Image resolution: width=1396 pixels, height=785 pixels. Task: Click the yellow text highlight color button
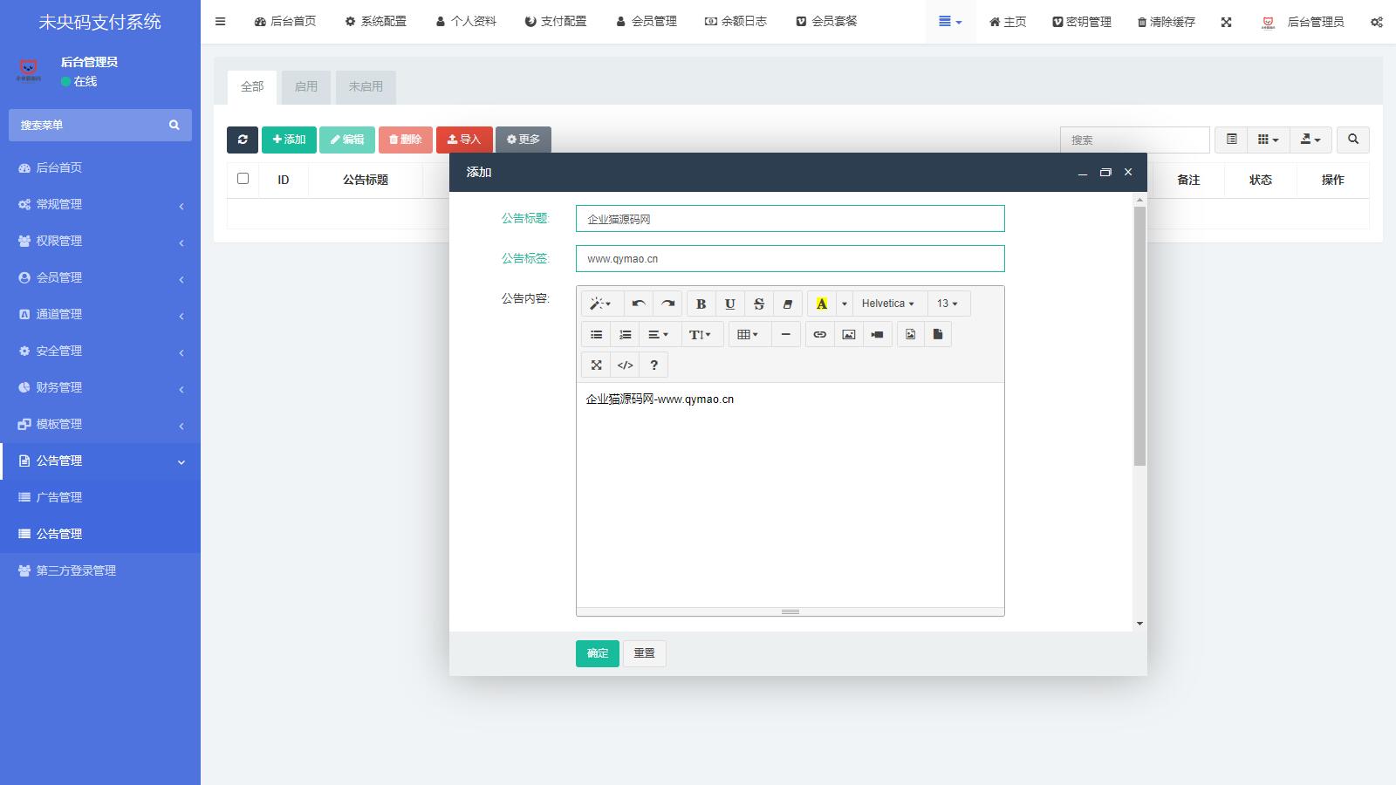[821, 304]
